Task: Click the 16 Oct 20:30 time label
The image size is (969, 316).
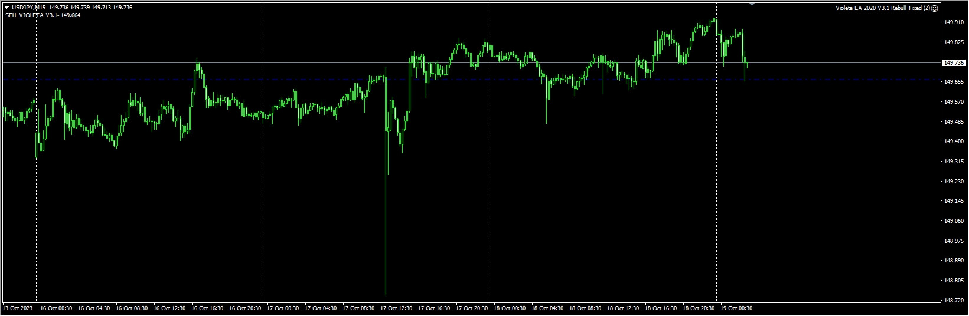Action: 246,308
